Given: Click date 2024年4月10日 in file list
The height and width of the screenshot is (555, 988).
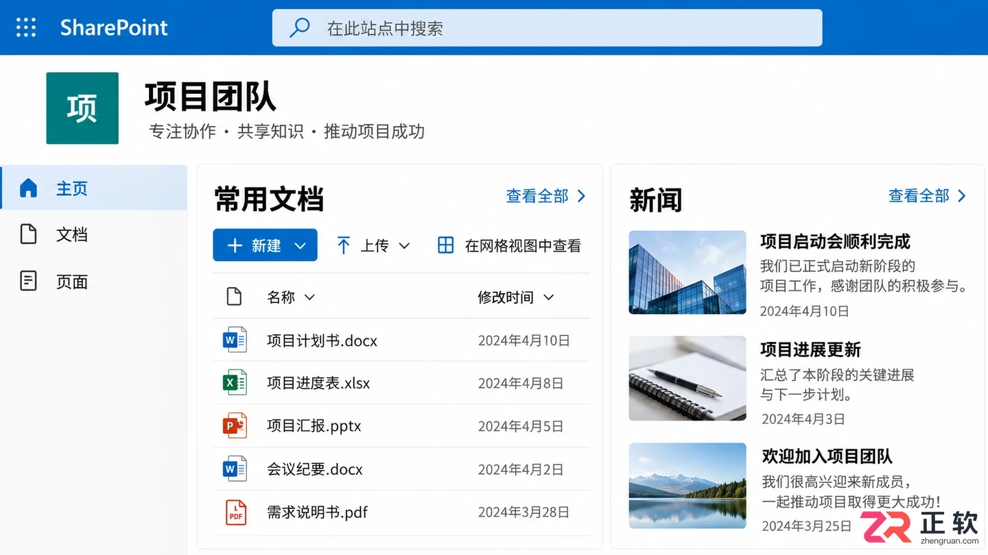Looking at the screenshot, I should (x=524, y=341).
